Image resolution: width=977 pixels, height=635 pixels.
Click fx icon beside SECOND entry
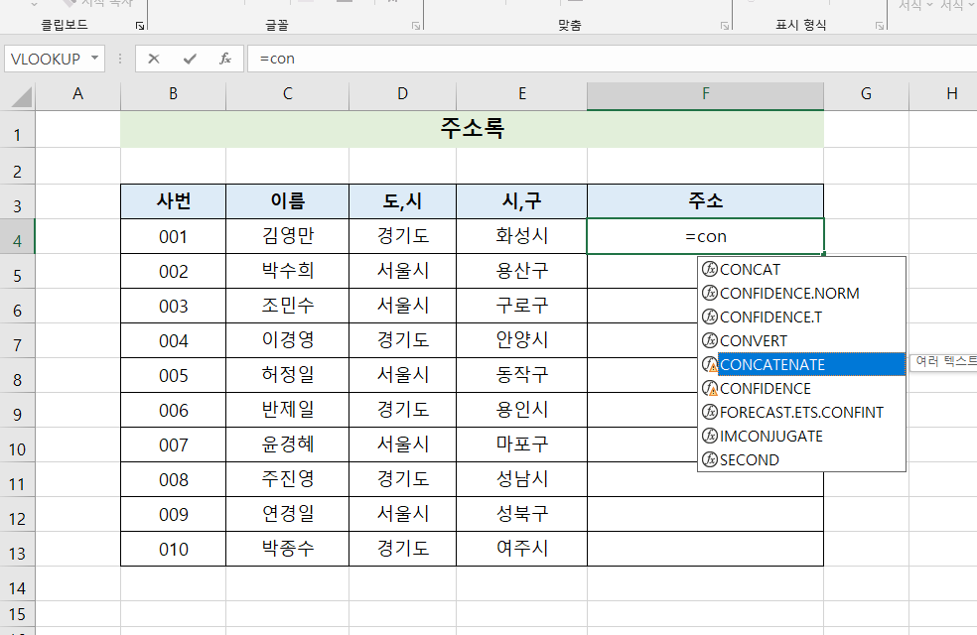[x=710, y=459]
